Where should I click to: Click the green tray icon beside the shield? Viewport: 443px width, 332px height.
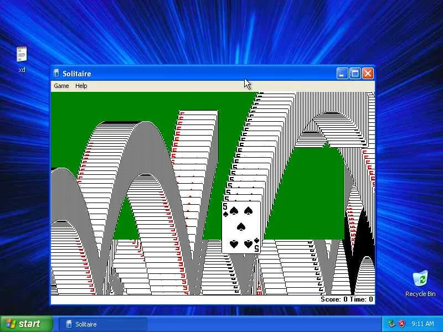coord(392,324)
